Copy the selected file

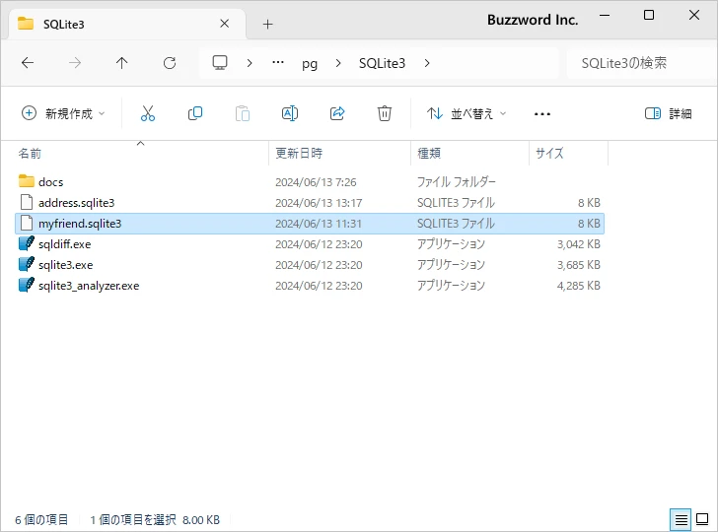pyautogui.click(x=195, y=113)
